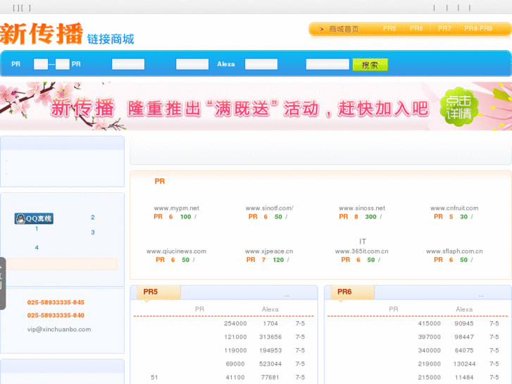512x384 pixels.
Task: Click the Alexa value 64075 in PR6 table
Action: [464, 350]
